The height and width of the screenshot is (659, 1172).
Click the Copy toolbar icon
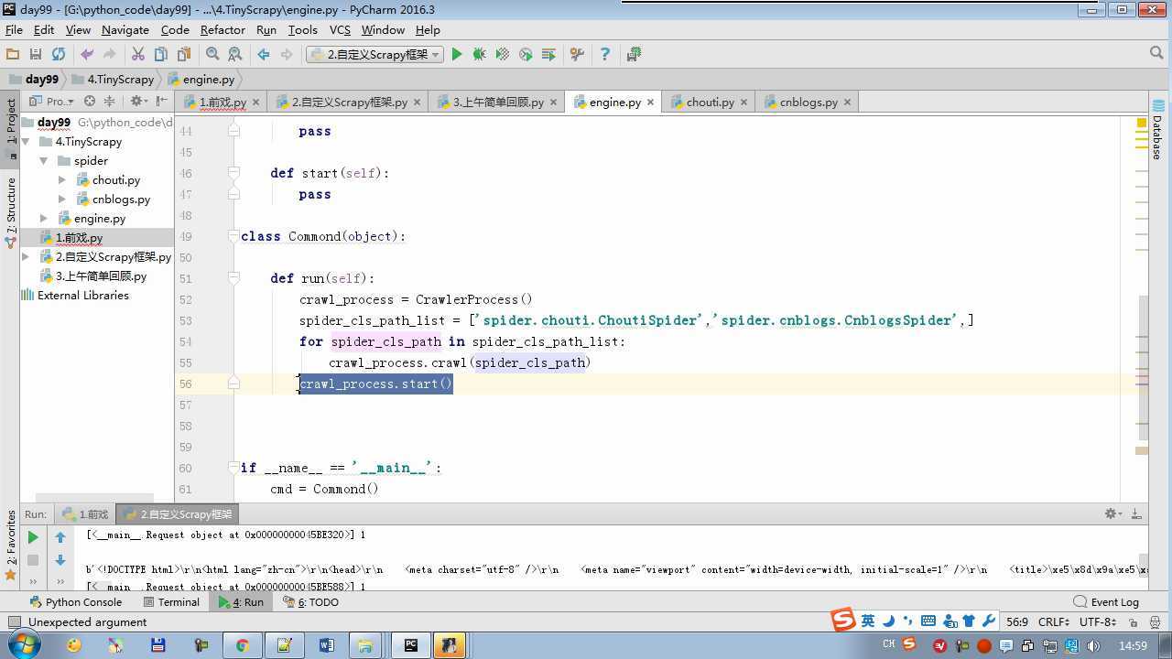161,55
